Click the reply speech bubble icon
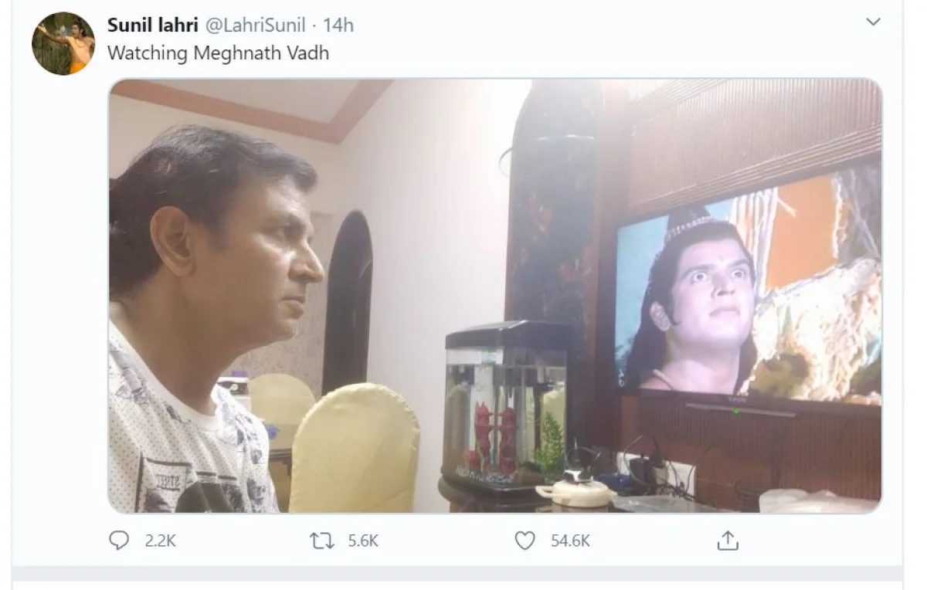The width and height of the screenshot is (927, 590). tap(119, 541)
